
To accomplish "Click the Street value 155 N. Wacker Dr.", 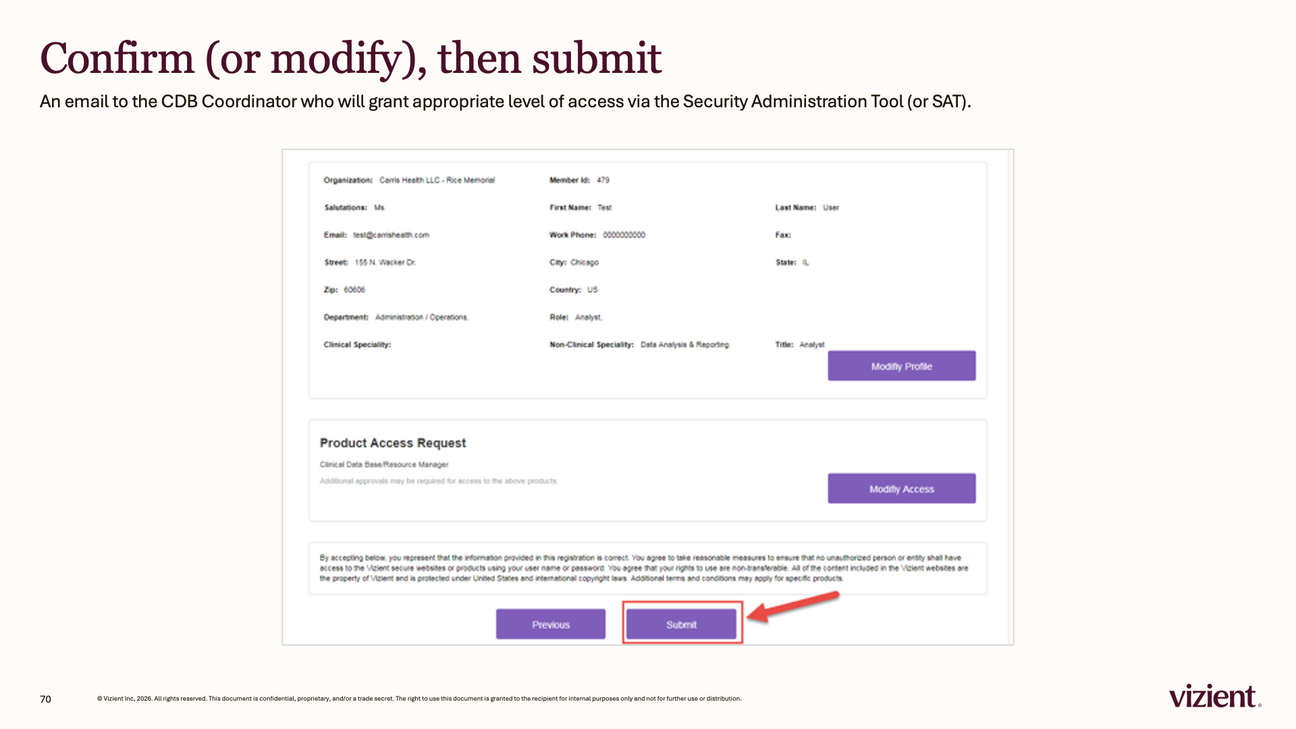I will click(385, 263).
